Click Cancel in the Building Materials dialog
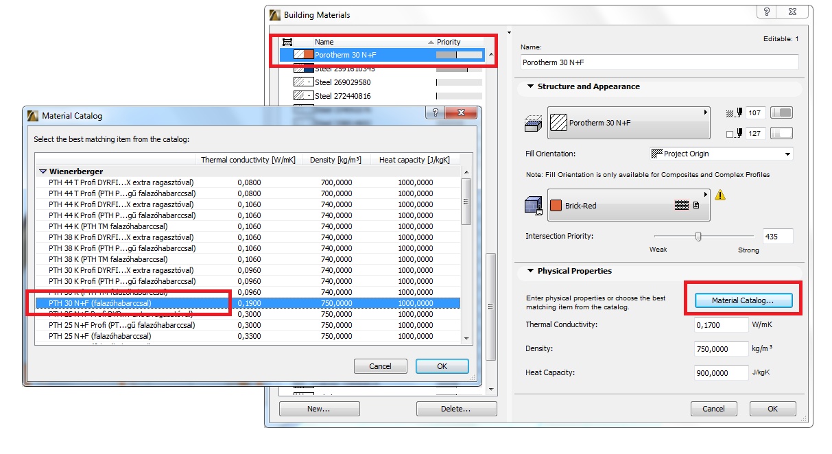Viewport: 832px width, 454px height. pyautogui.click(x=714, y=409)
